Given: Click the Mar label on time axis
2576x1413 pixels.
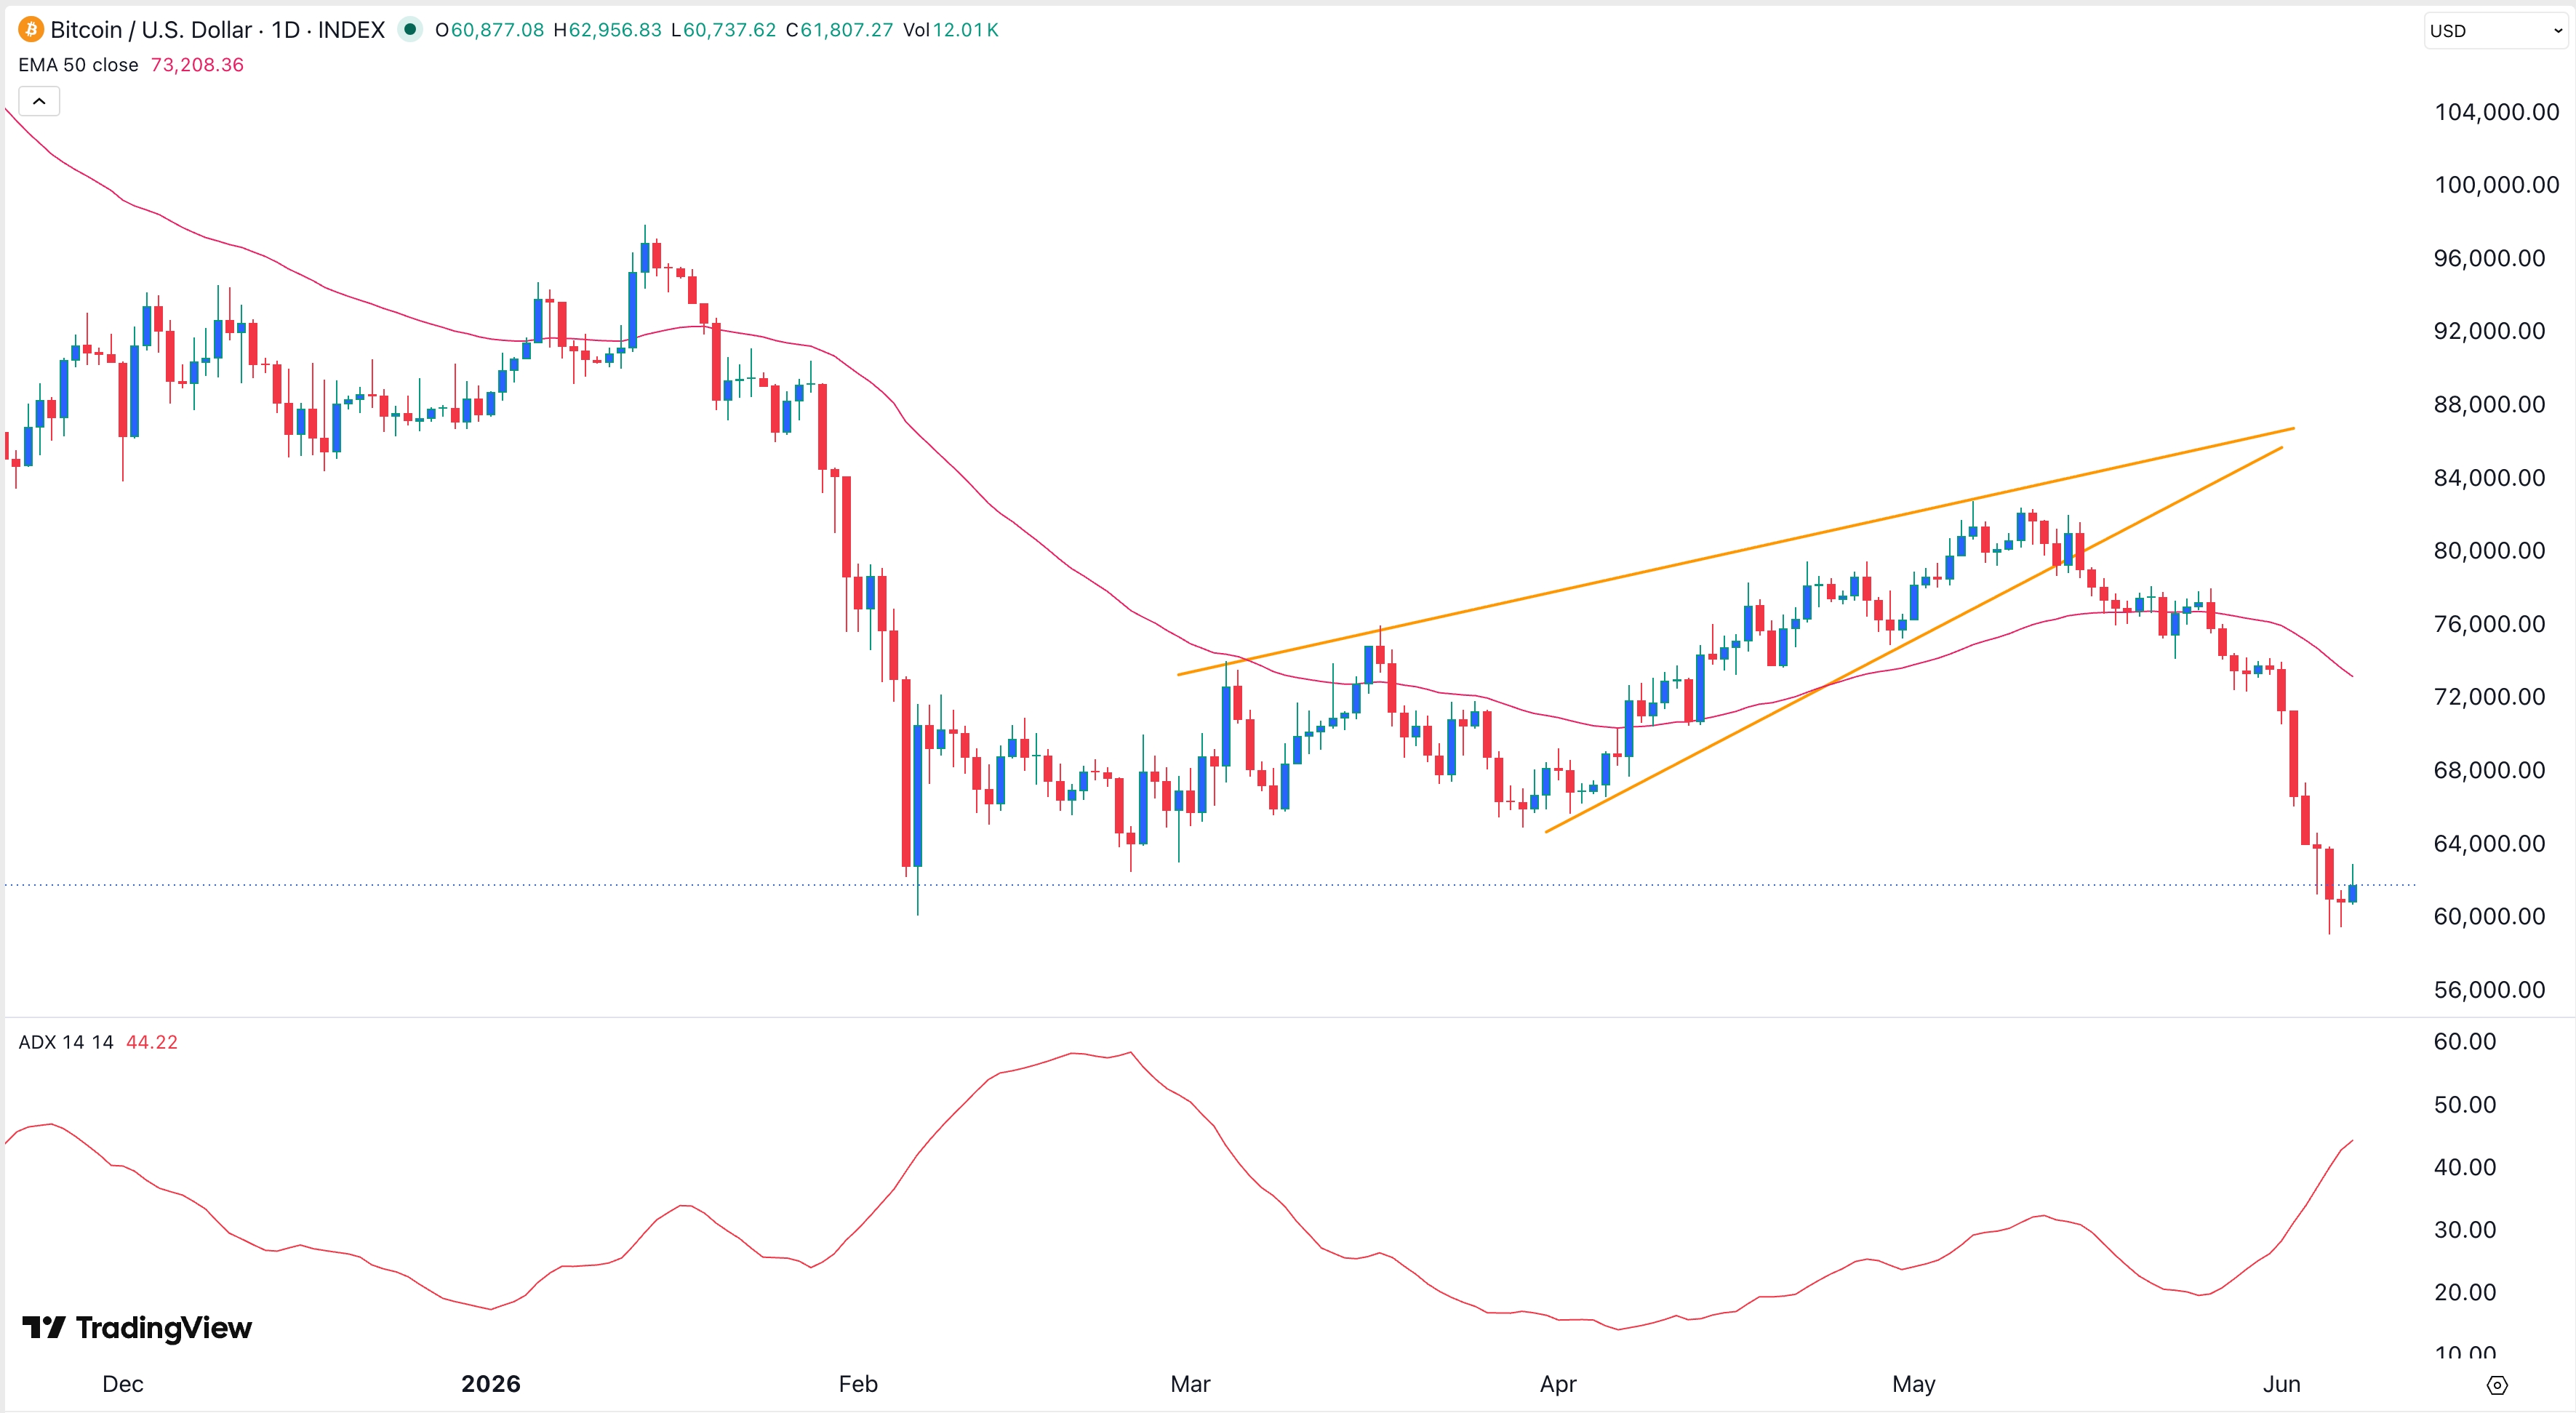Looking at the screenshot, I should coord(1190,1384).
